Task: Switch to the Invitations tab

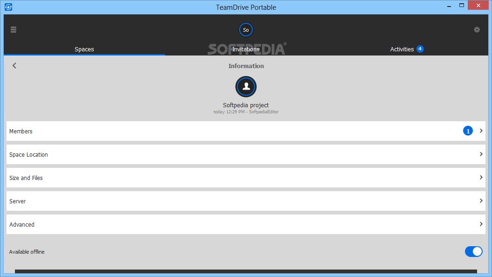Action: [246, 49]
